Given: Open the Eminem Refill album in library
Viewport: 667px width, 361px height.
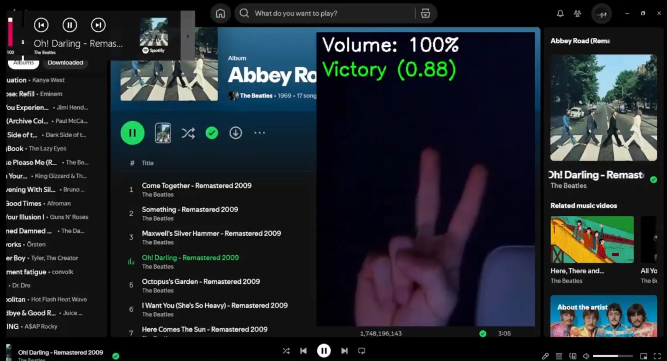Looking at the screenshot, I should coord(47,94).
